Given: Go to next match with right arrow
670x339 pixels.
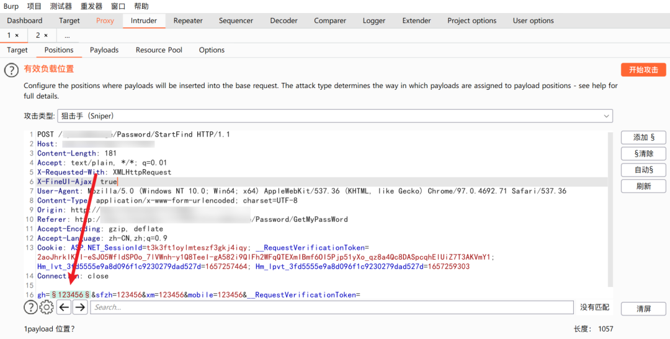Looking at the screenshot, I should 80,307.
